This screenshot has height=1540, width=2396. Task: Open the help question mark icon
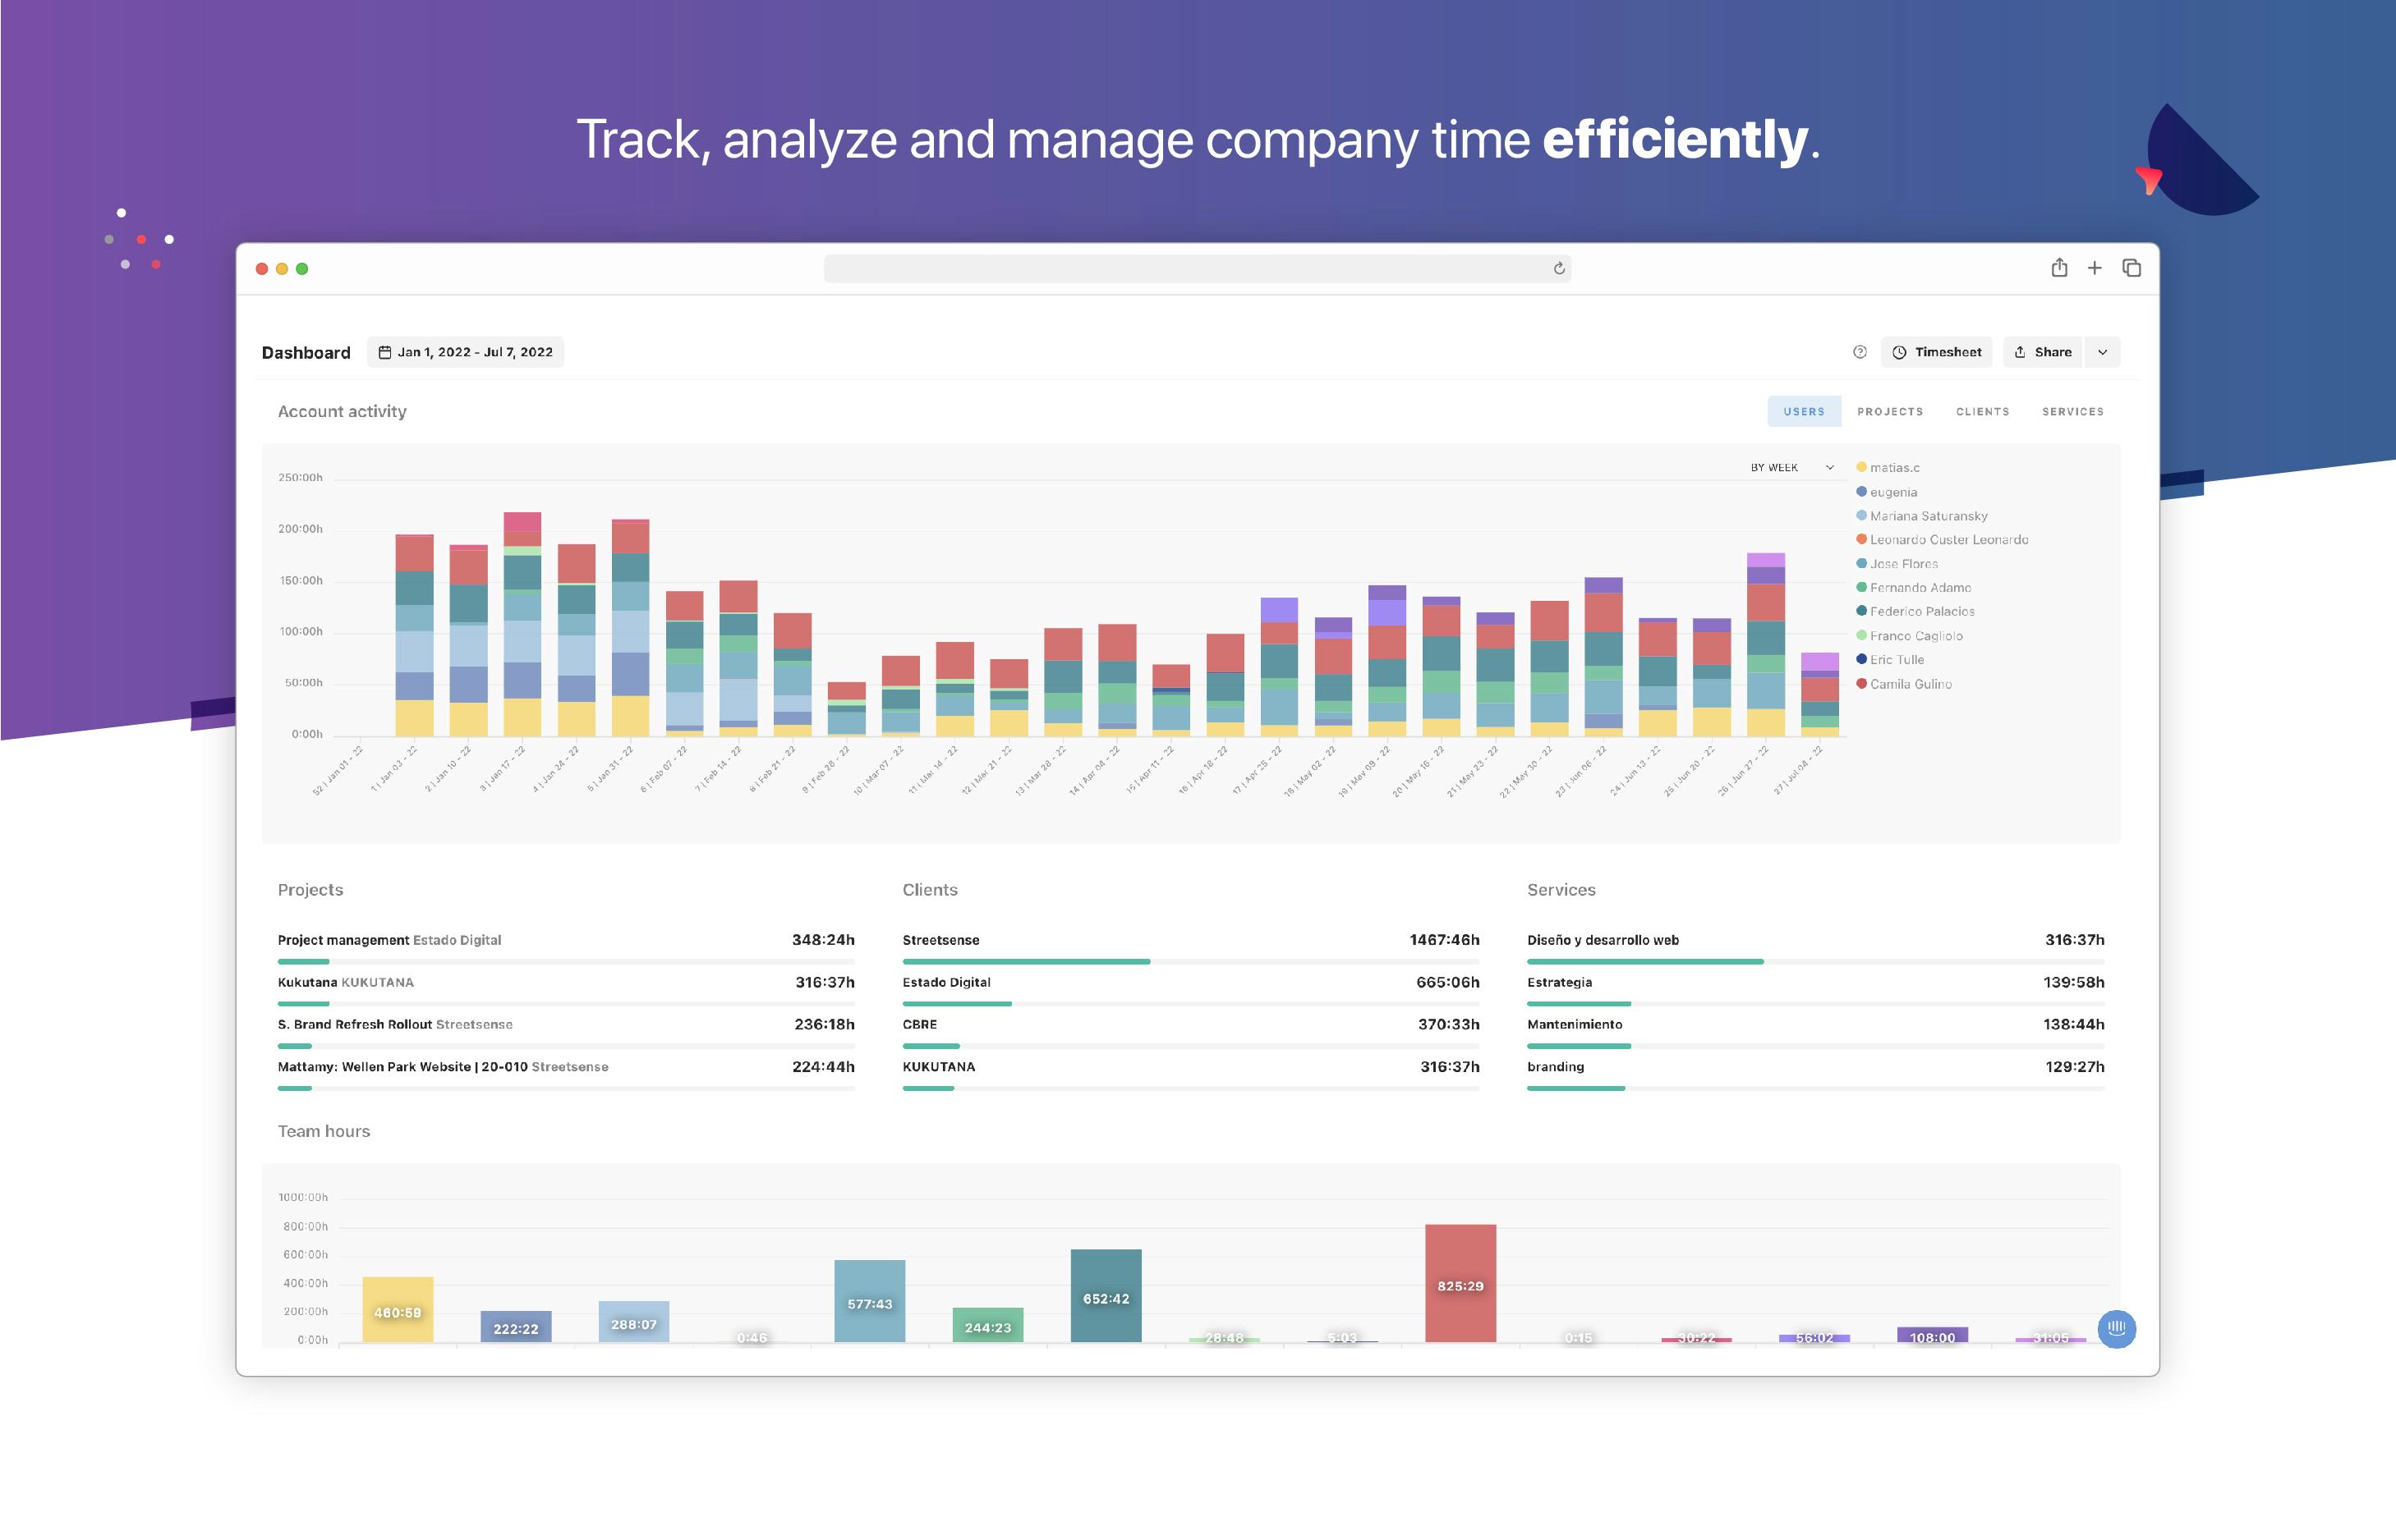[1860, 352]
